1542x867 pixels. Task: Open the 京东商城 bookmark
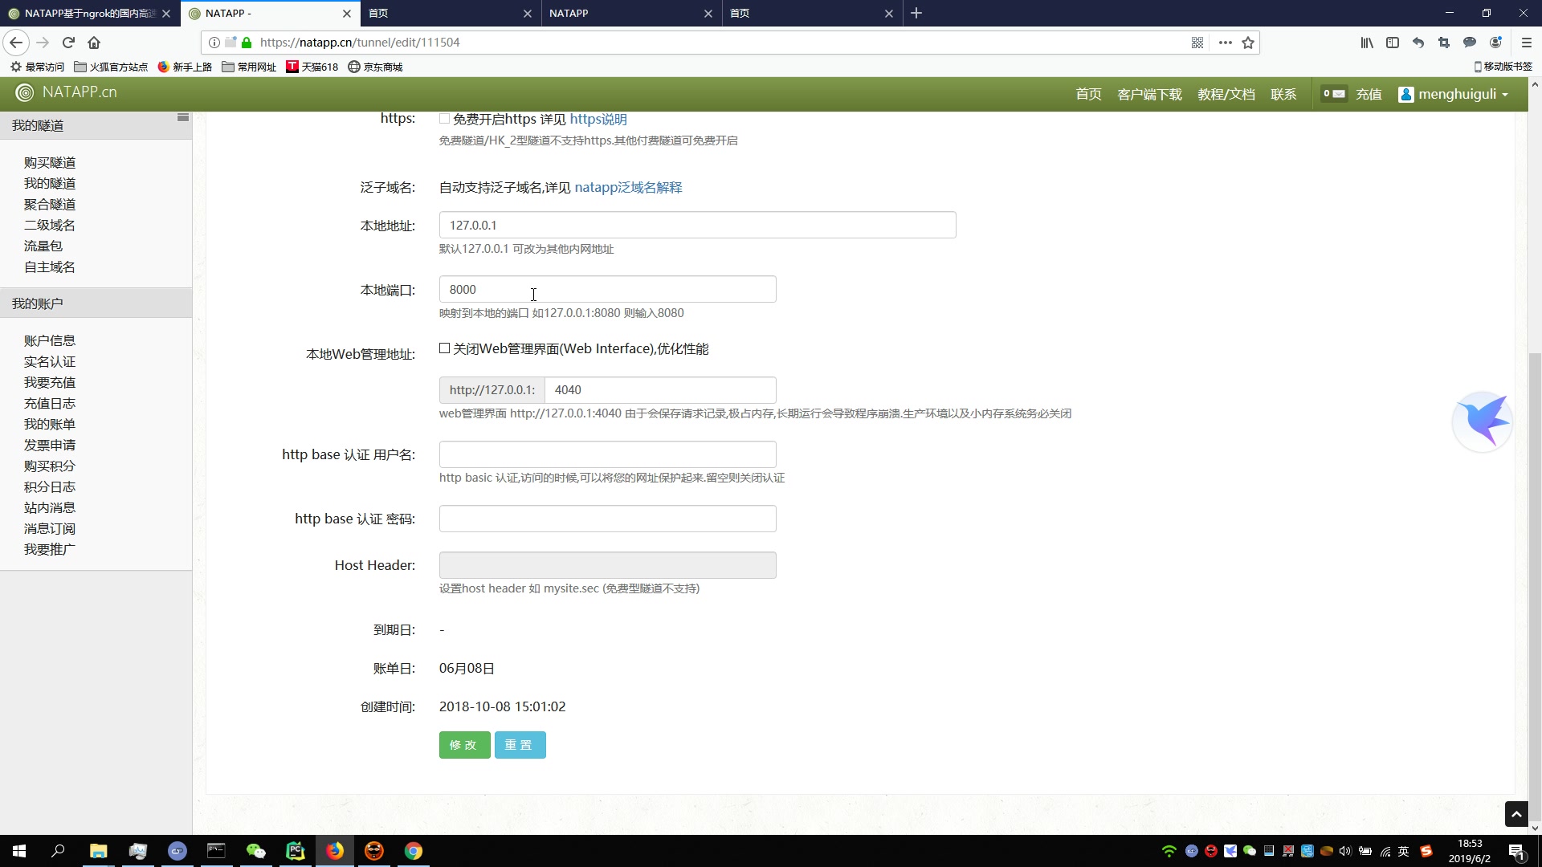pyautogui.click(x=375, y=67)
